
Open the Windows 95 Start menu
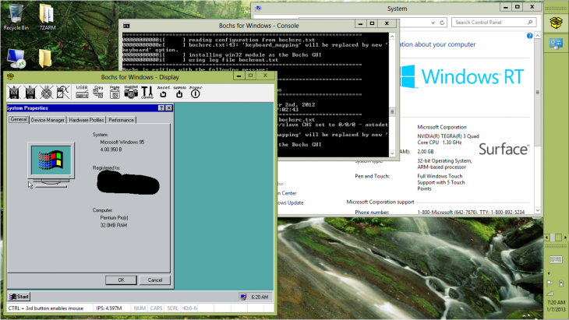coord(19,297)
